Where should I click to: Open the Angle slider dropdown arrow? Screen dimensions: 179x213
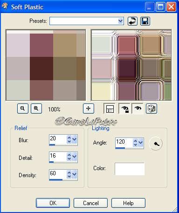(141, 143)
